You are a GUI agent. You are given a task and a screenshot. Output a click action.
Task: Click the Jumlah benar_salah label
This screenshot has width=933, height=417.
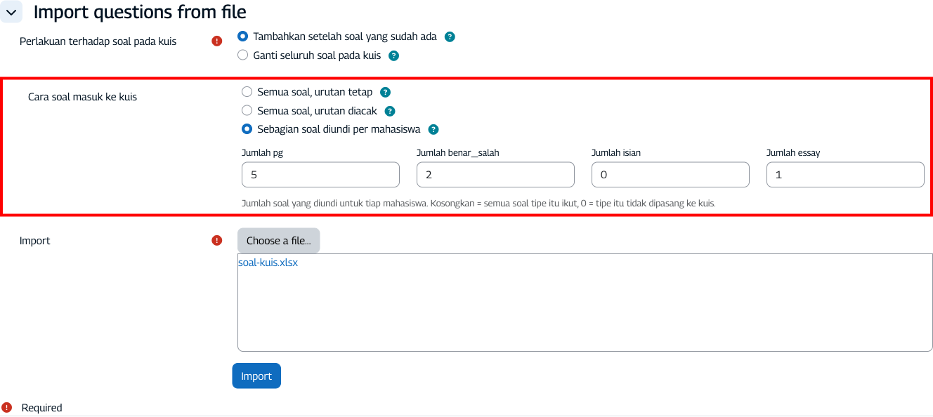458,152
